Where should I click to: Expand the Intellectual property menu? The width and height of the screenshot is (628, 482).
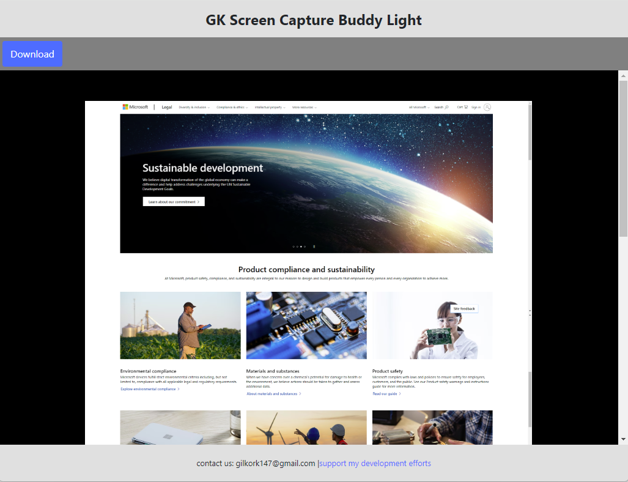(x=270, y=108)
